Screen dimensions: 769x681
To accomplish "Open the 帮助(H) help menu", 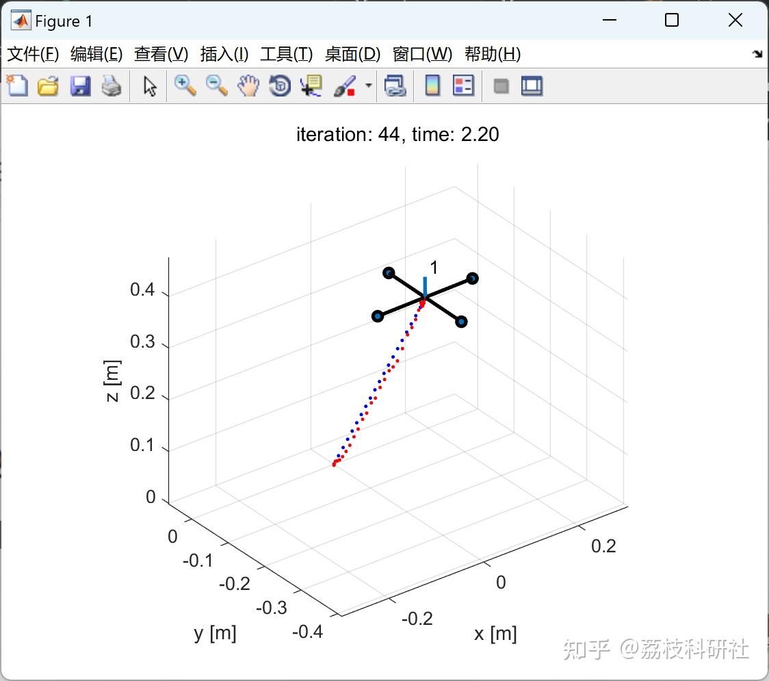I will click(x=492, y=54).
